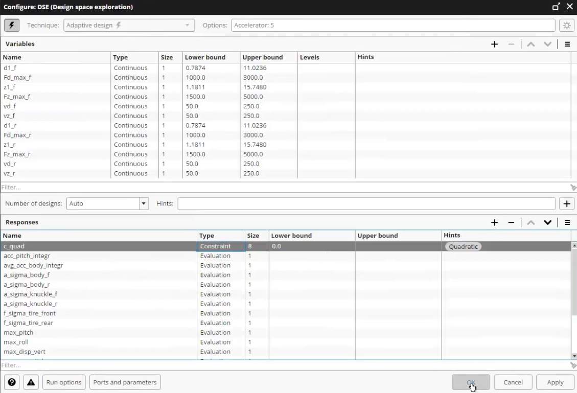The image size is (577, 393).
Task: Select the f_sigma_tire_front response
Action: [x=30, y=313]
